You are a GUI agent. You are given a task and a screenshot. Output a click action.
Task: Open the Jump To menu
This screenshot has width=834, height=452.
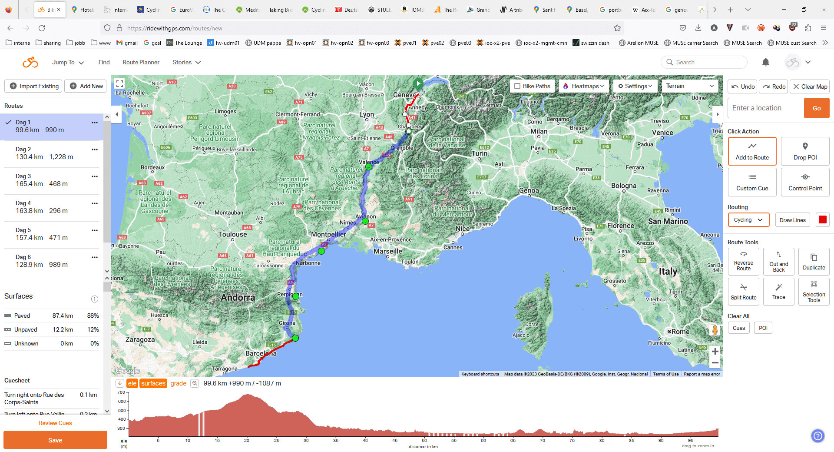[x=68, y=62]
